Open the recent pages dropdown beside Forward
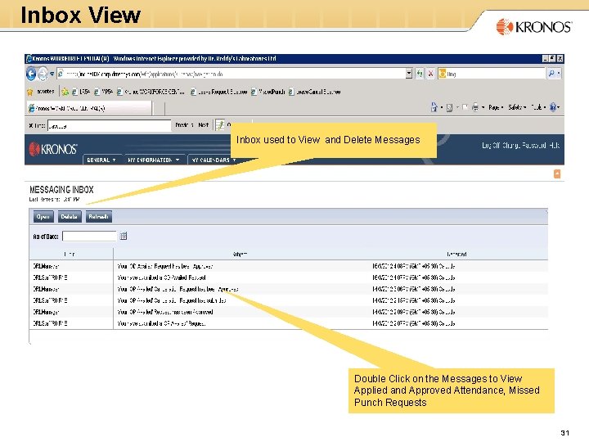 pyautogui.click(x=52, y=74)
